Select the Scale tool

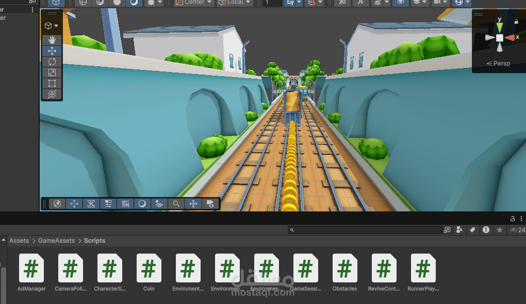coord(52,72)
